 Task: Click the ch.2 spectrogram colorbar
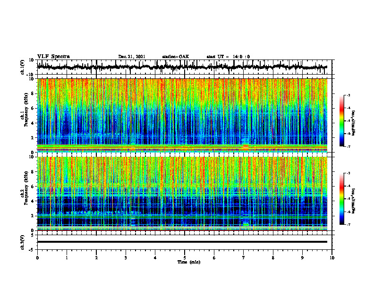tap(341, 199)
